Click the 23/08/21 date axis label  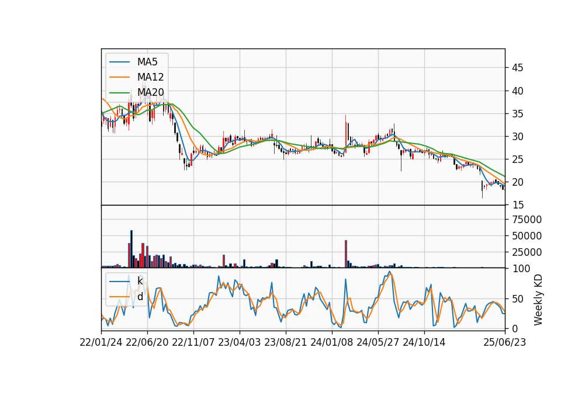(286, 342)
